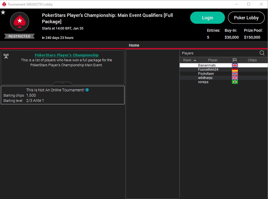Click the Germany flag beside Fusselhirn24

[x=235, y=70]
